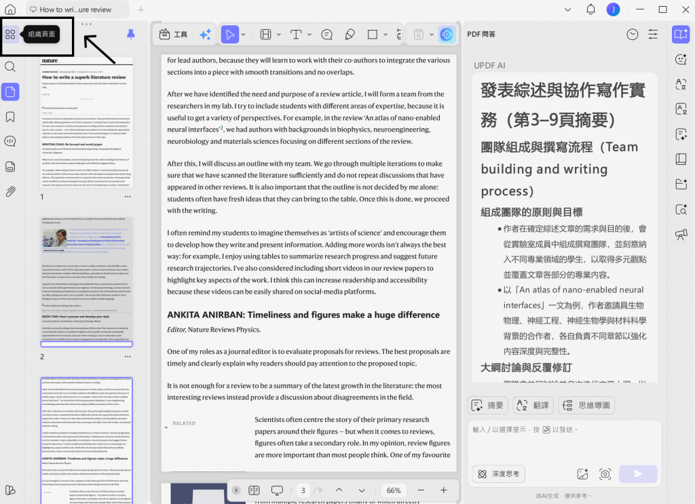Click the two-page view layout icon
The image size is (695, 504).
pos(254,490)
